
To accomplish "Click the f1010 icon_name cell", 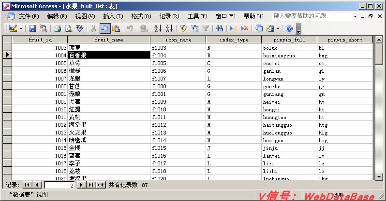I will coord(178,109).
